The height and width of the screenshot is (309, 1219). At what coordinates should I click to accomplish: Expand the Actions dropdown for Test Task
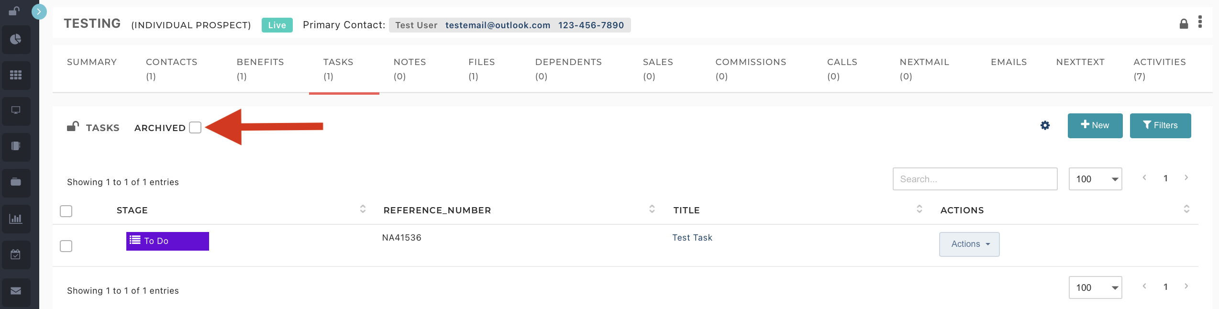pyautogui.click(x=969, y=244)
